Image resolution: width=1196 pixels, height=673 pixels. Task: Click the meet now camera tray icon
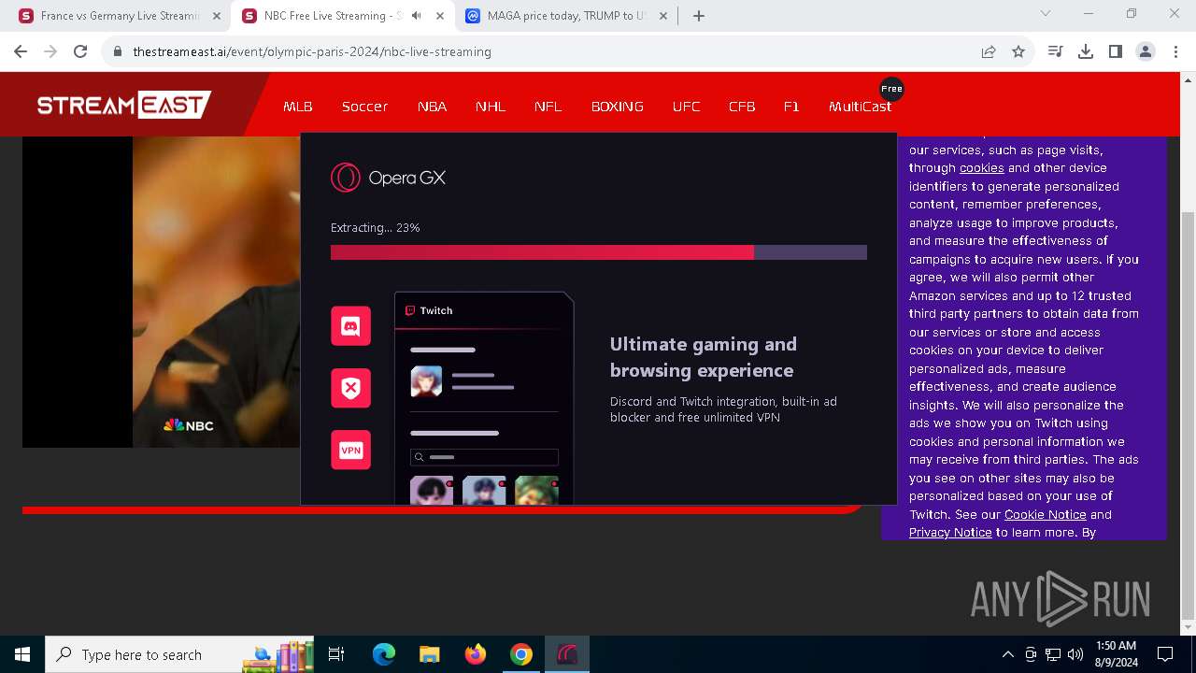[x=1031, y=654]
